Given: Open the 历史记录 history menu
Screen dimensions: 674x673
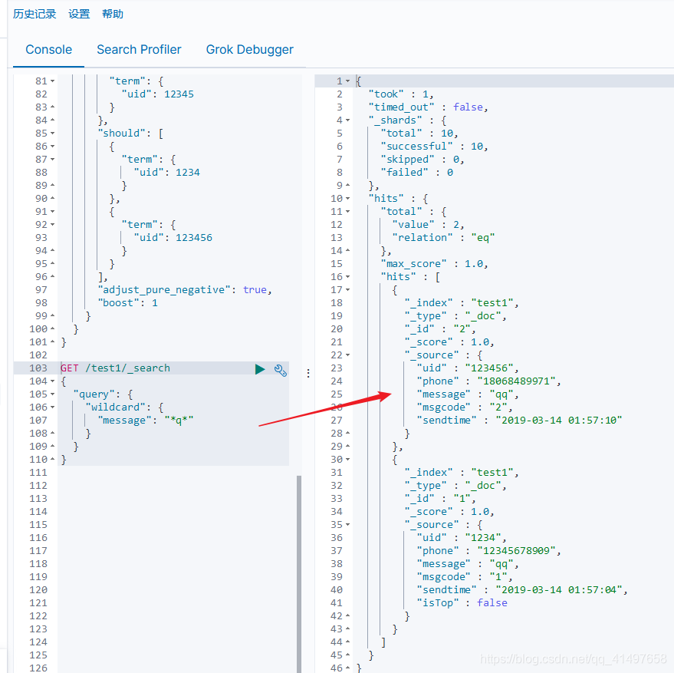Looking at the screenshot, I should click(35, 15).
